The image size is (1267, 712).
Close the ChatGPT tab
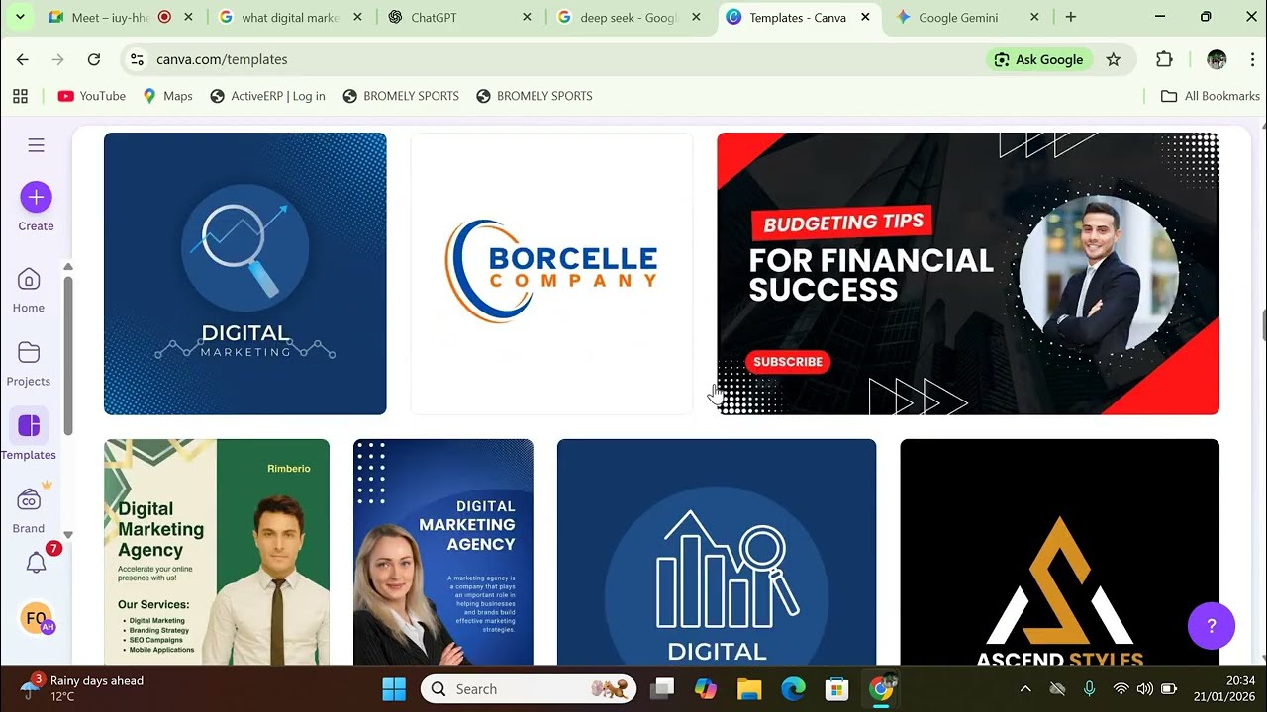527,17
